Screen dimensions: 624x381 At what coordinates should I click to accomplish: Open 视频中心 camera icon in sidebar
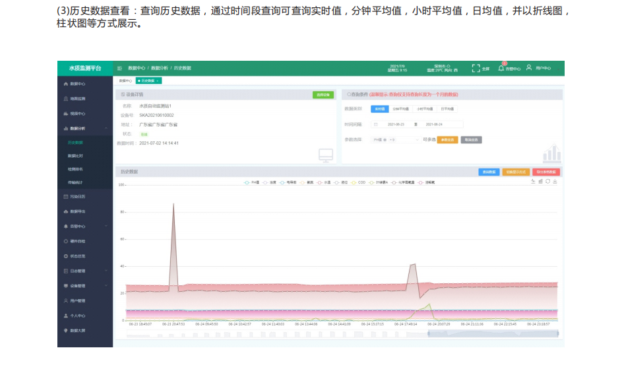66,114
